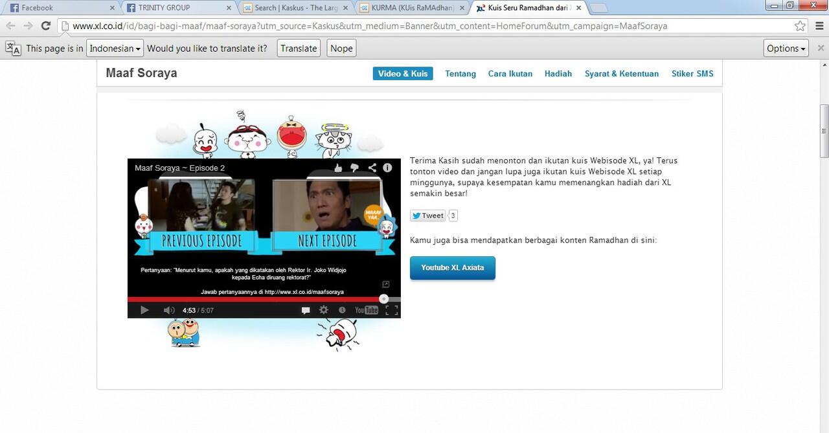Select the Syarat & Ketentuan tab
This screenshot has height=433, width=829.
pos(621,73)
